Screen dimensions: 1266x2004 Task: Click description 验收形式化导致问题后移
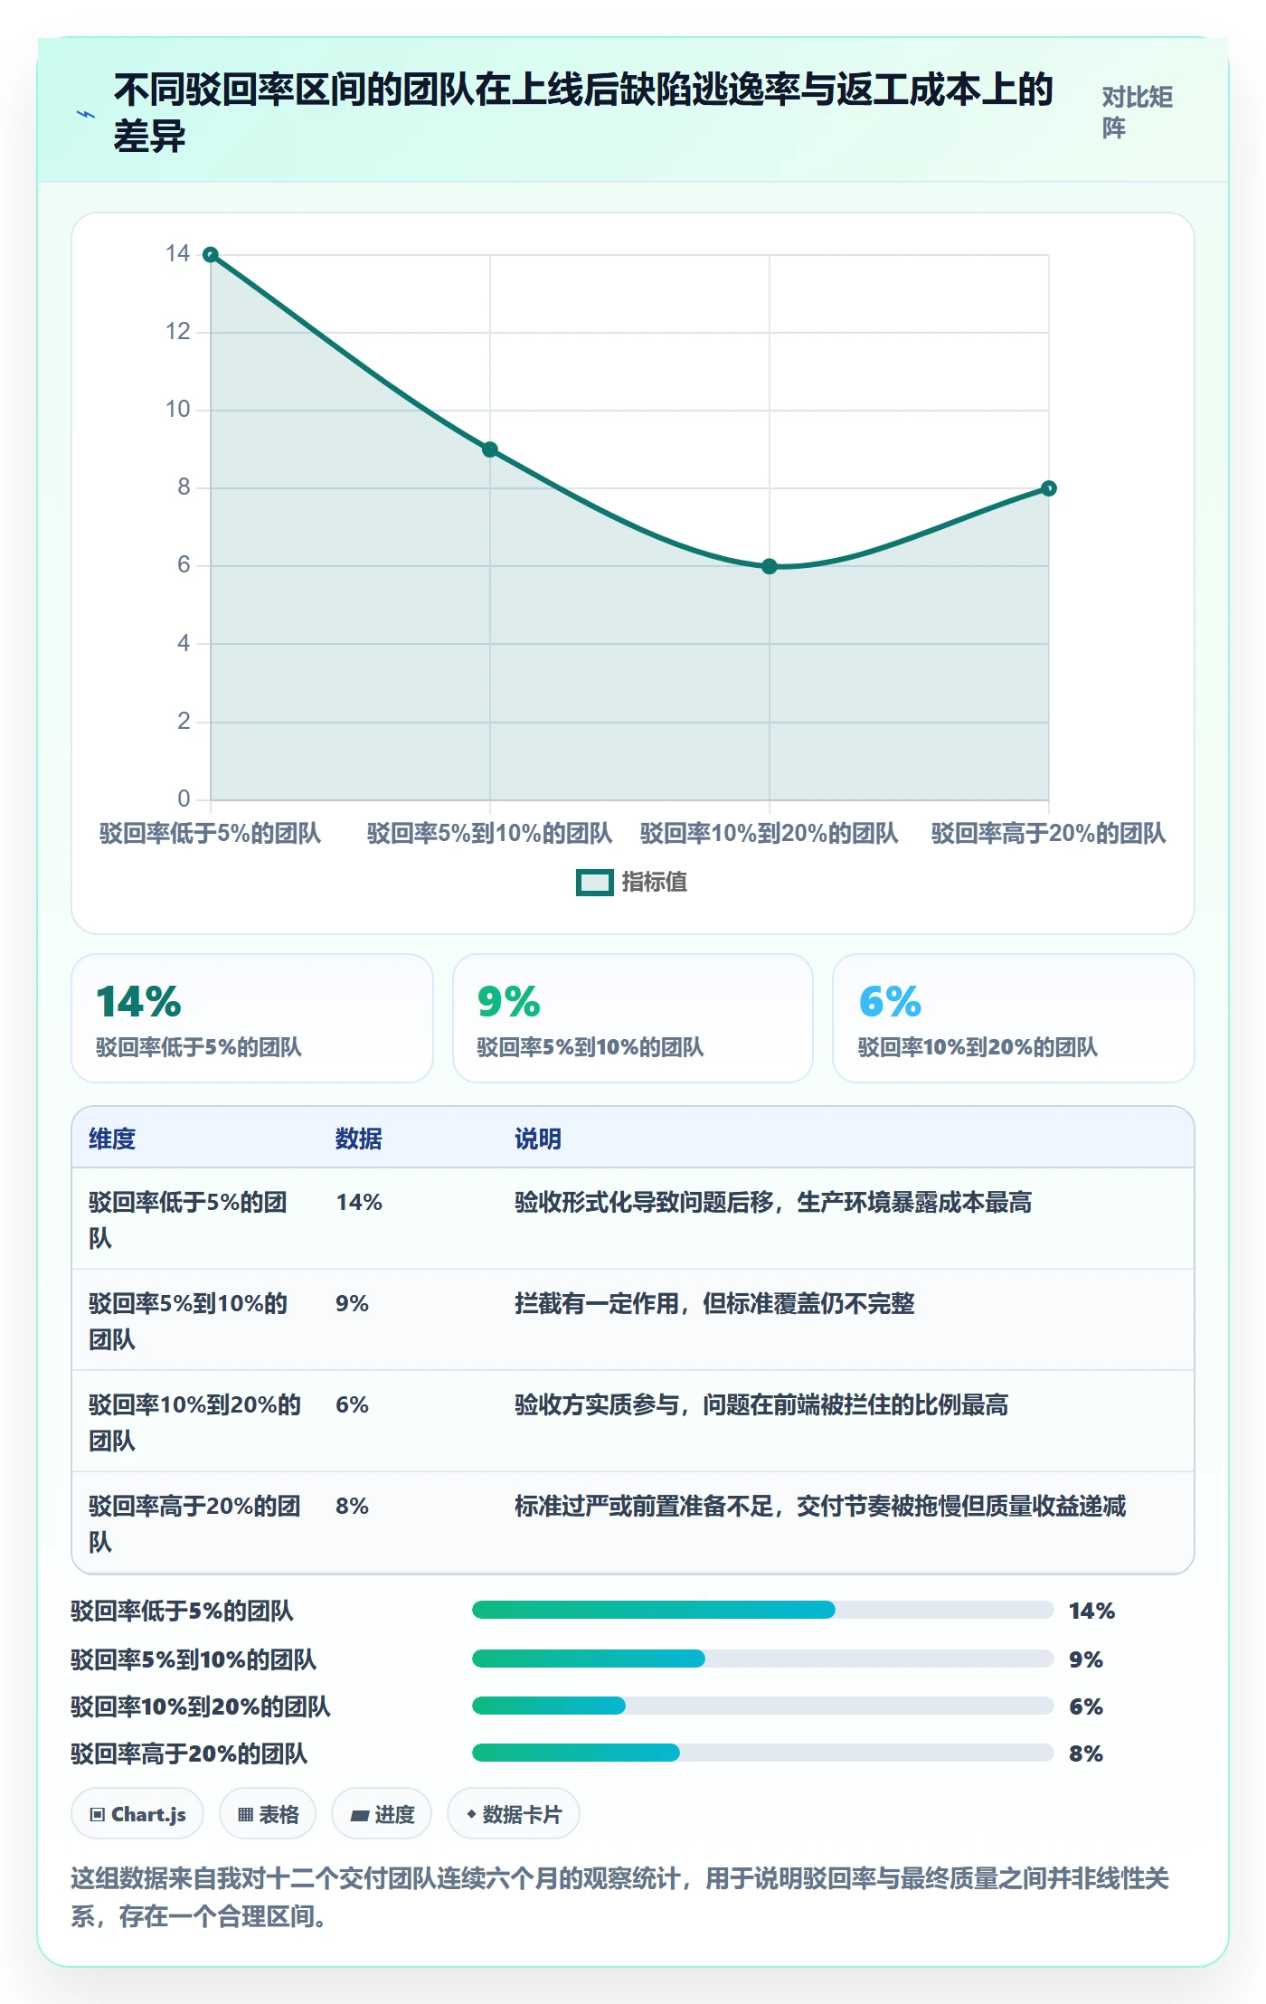tap(773, 1203)
